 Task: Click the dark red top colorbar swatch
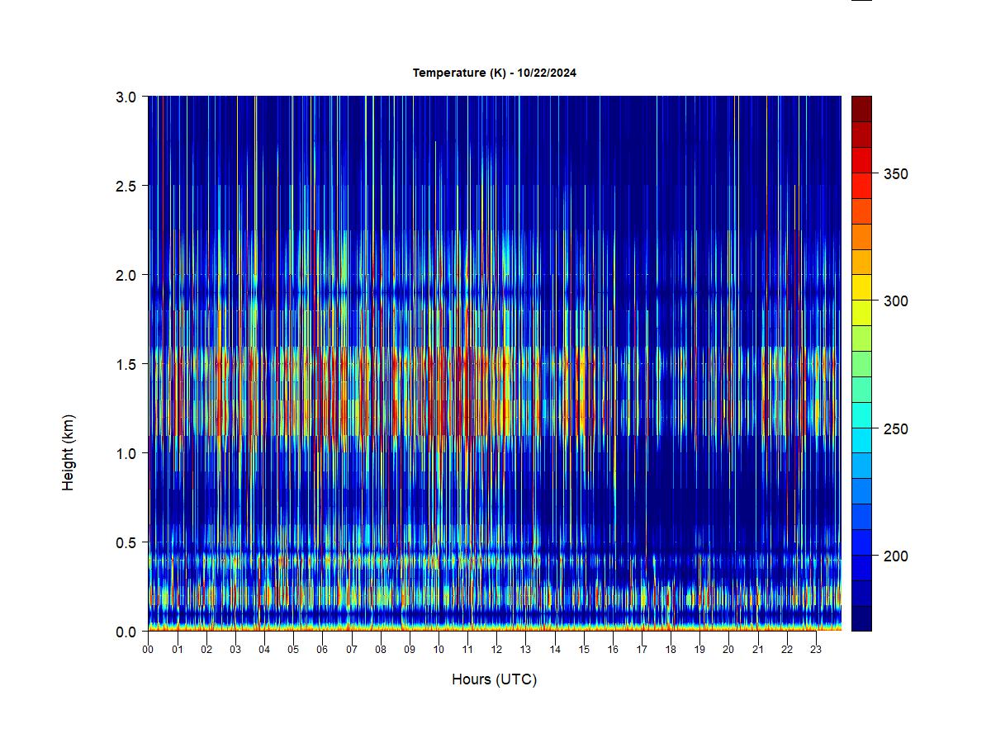click(x=861, y=109)
